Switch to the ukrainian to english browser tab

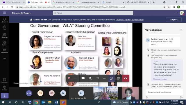point(63,2)
